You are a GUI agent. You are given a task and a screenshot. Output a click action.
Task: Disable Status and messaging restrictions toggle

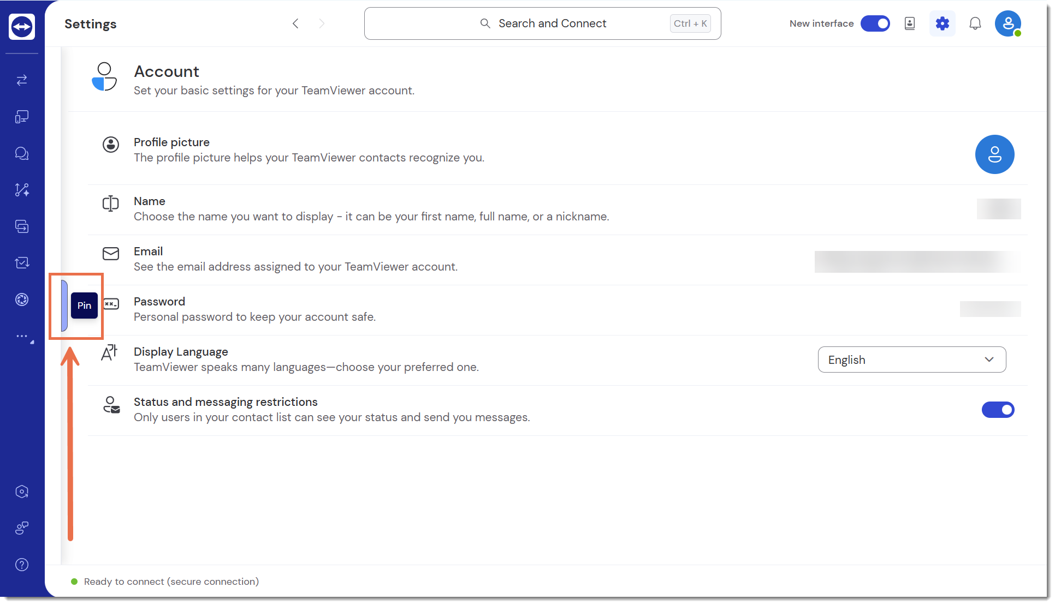click(x=998, y=410)
